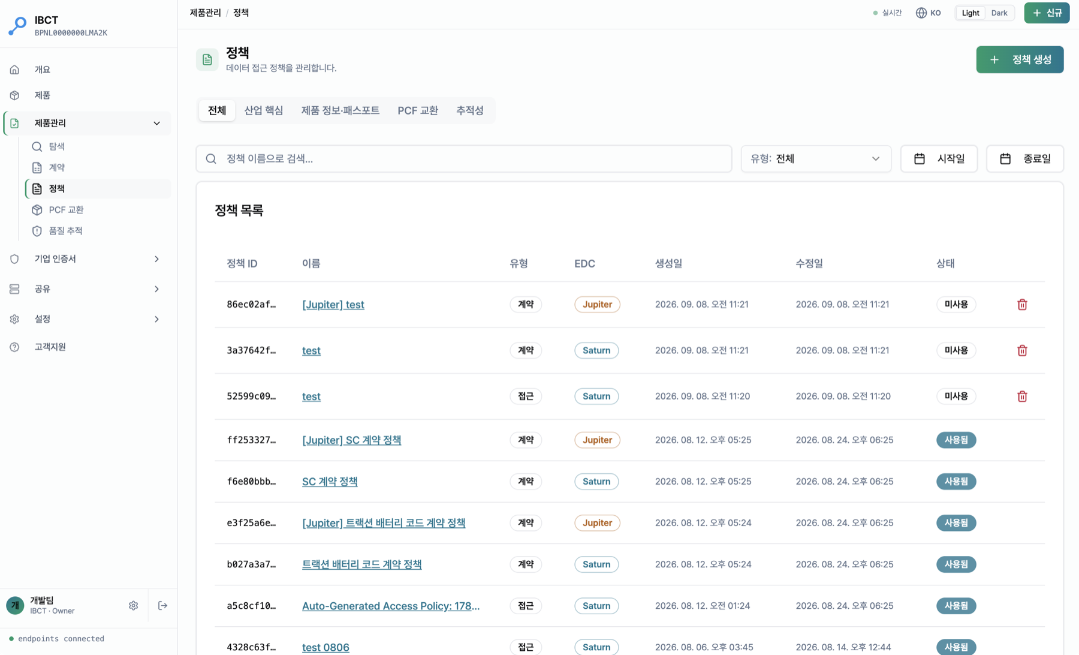Screen dimensions: 1079x655
Task: Delete policy 52599c09 with trash icon
Action: click(1022, 396)
